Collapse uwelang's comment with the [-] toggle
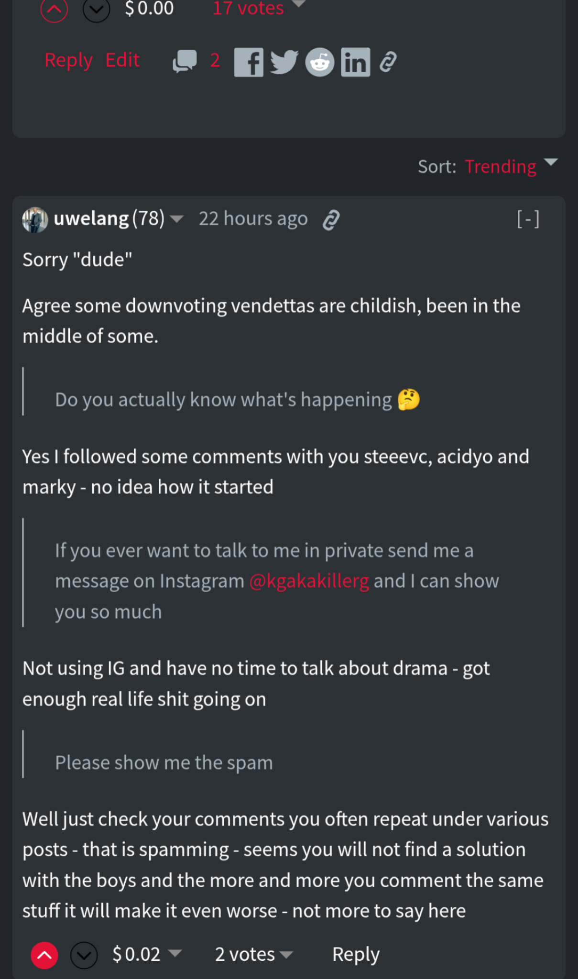This screenshot has height=979, width=578. [528, 219]
